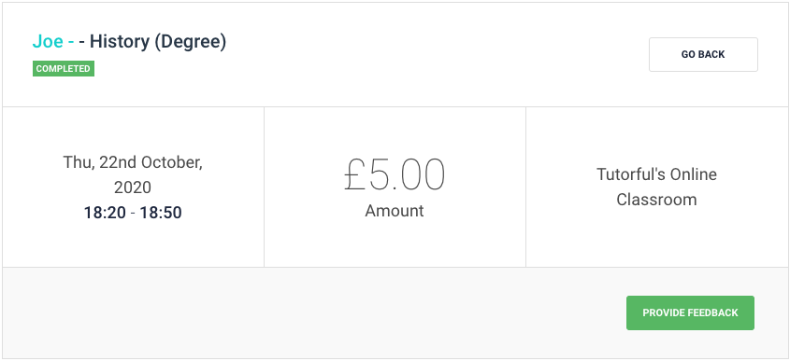The width and height of the screenshot is (790, 361).
Task: Select the COMPLETED status badge
Action: 64,69
